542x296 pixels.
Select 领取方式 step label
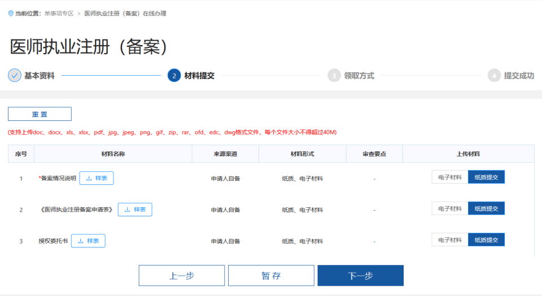[x=359, y=76]
